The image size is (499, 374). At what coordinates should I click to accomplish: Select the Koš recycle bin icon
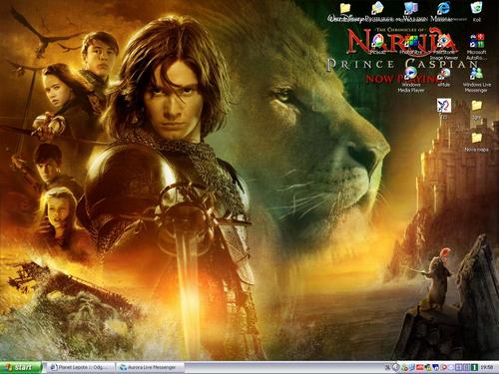coord(477,11)
